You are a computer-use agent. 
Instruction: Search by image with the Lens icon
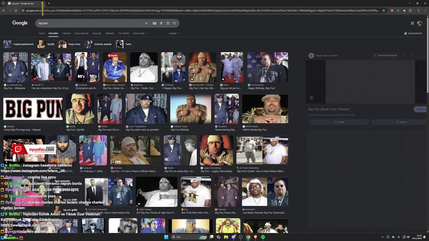pos(168,23)
